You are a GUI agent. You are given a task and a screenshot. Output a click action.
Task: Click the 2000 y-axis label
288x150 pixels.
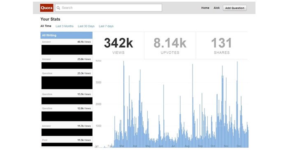98,104
